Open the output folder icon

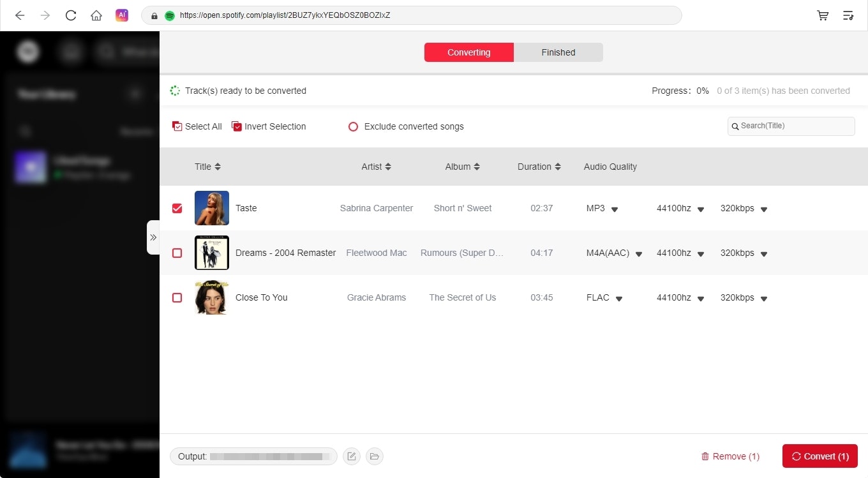point(374,456)
